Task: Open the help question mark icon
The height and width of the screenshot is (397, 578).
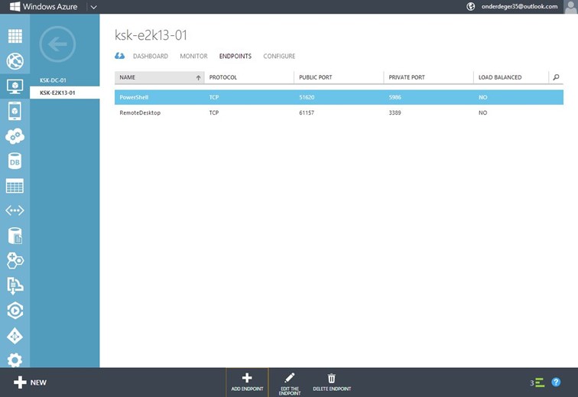Action: [556, 382]
